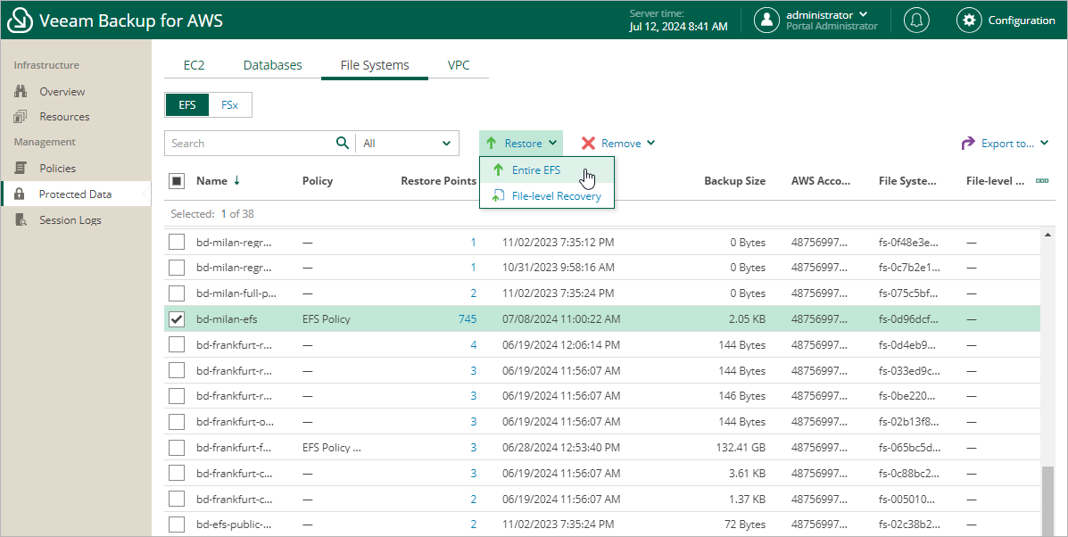Image resolution: width=1068 pixels, height=537 pixels.
Task: Click the red X Remove icon
Action: click(589, 143)
